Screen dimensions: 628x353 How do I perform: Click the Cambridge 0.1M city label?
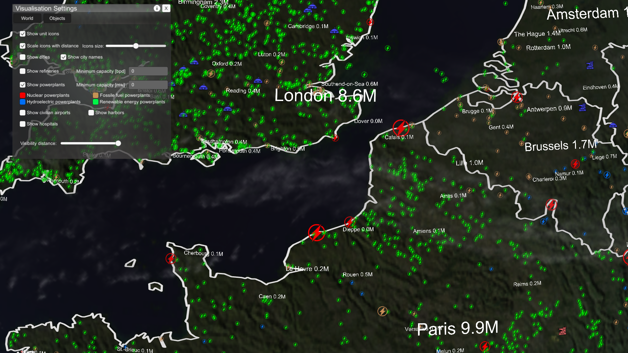308,26
